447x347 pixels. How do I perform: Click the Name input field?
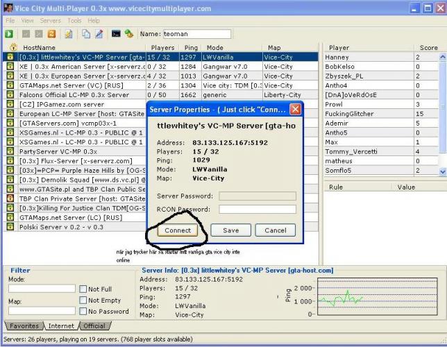coord(197,34)
